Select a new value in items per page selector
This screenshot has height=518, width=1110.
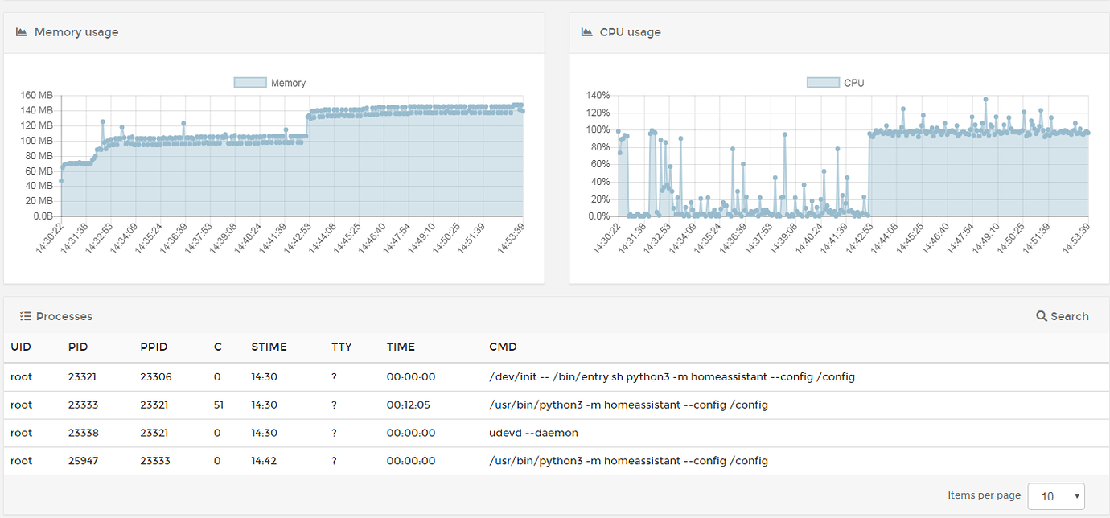tap(1056, 495)
